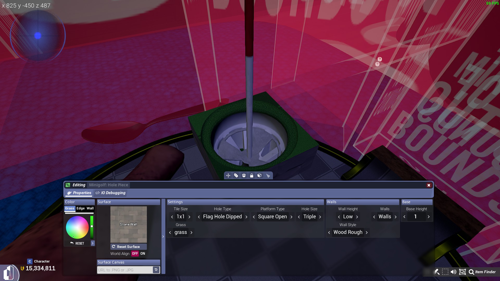
Task: Activate the dashed selection box tool
Action: (445, 272)
